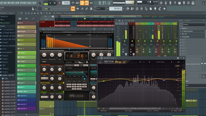The width and height of the screenshot is (206, 116).
Task: Open Saturn 2 effect slot in mixer
Action: 192,28
